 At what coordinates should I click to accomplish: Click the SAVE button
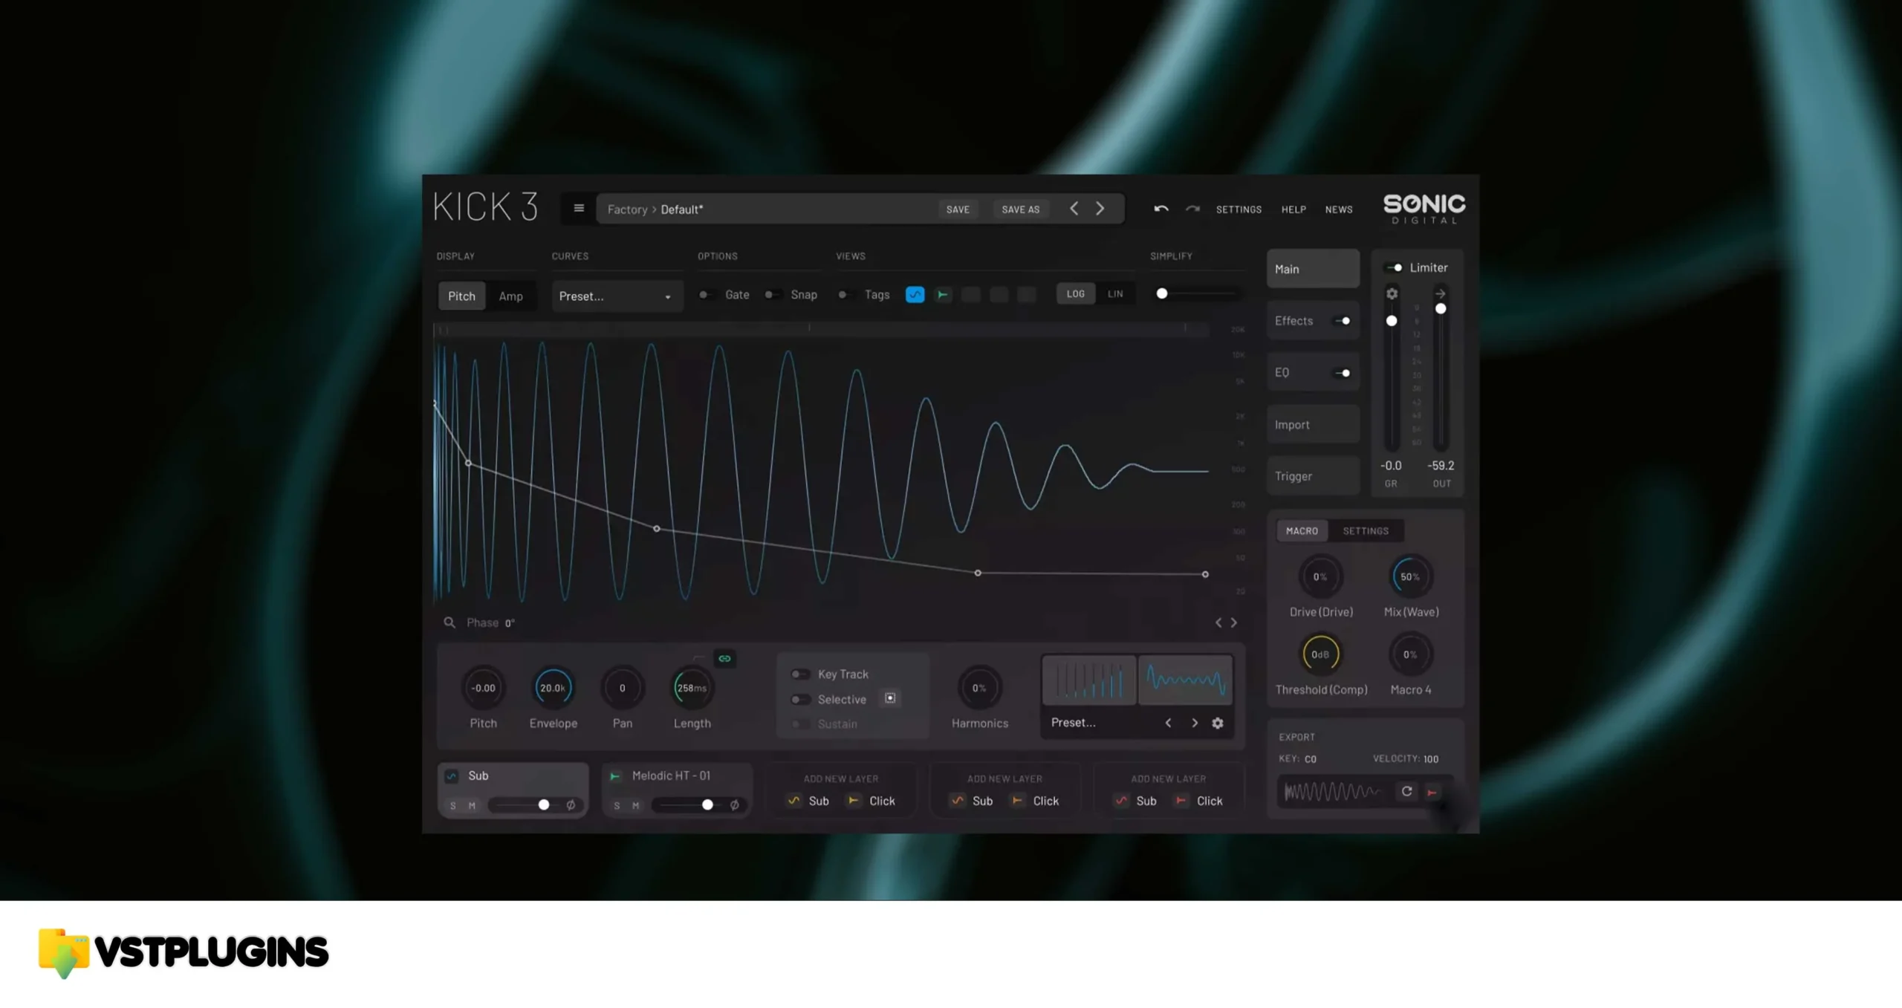point(958,209)
